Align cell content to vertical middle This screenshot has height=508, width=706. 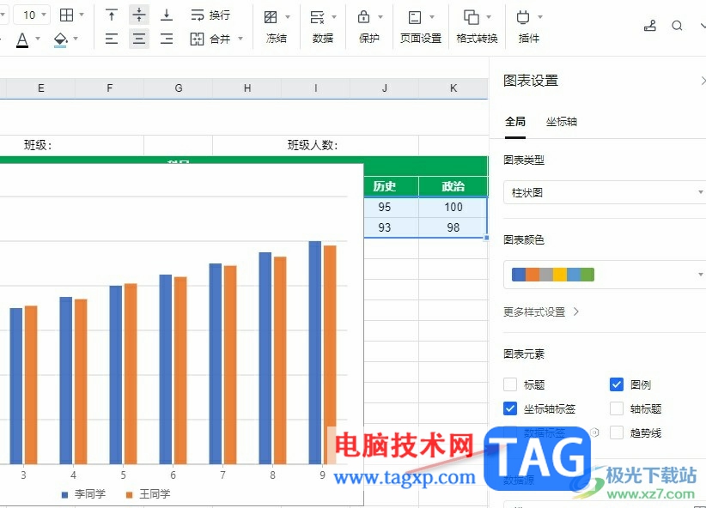[x=139, y=15]
